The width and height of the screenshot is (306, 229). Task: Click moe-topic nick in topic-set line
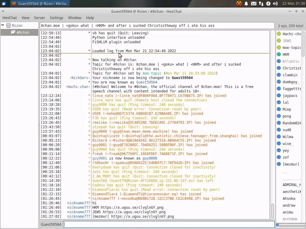coord(152,73)
